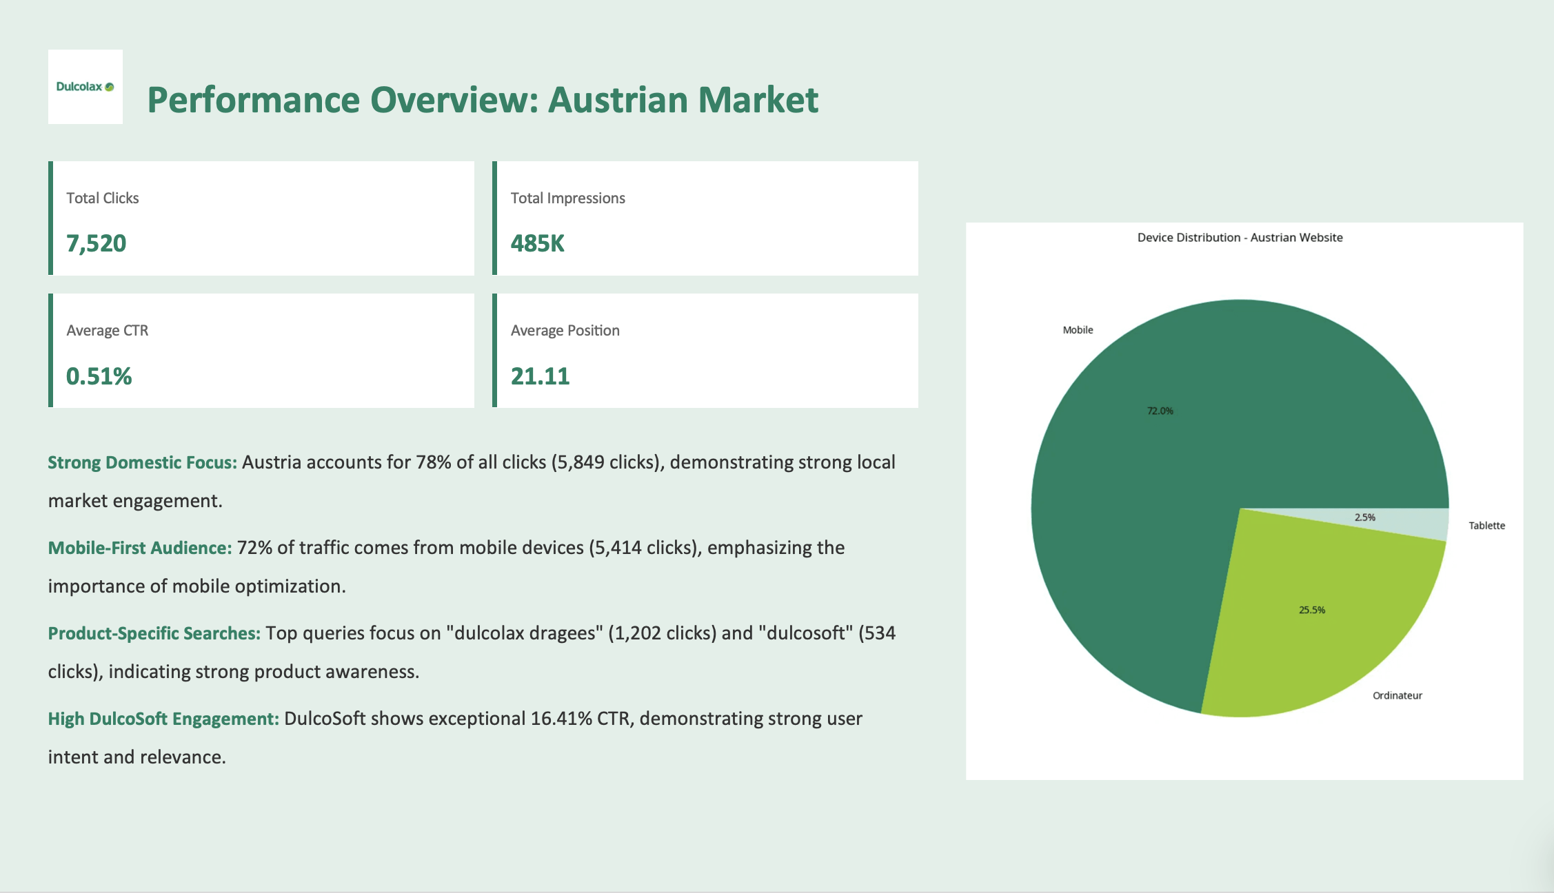Click the Average Position label
The width and height of the screenshot is (1554, 893).
[565, 331]
